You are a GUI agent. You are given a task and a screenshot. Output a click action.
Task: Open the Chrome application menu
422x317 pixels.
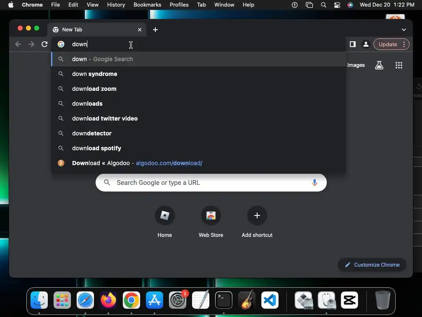click(x=32, y=5)
